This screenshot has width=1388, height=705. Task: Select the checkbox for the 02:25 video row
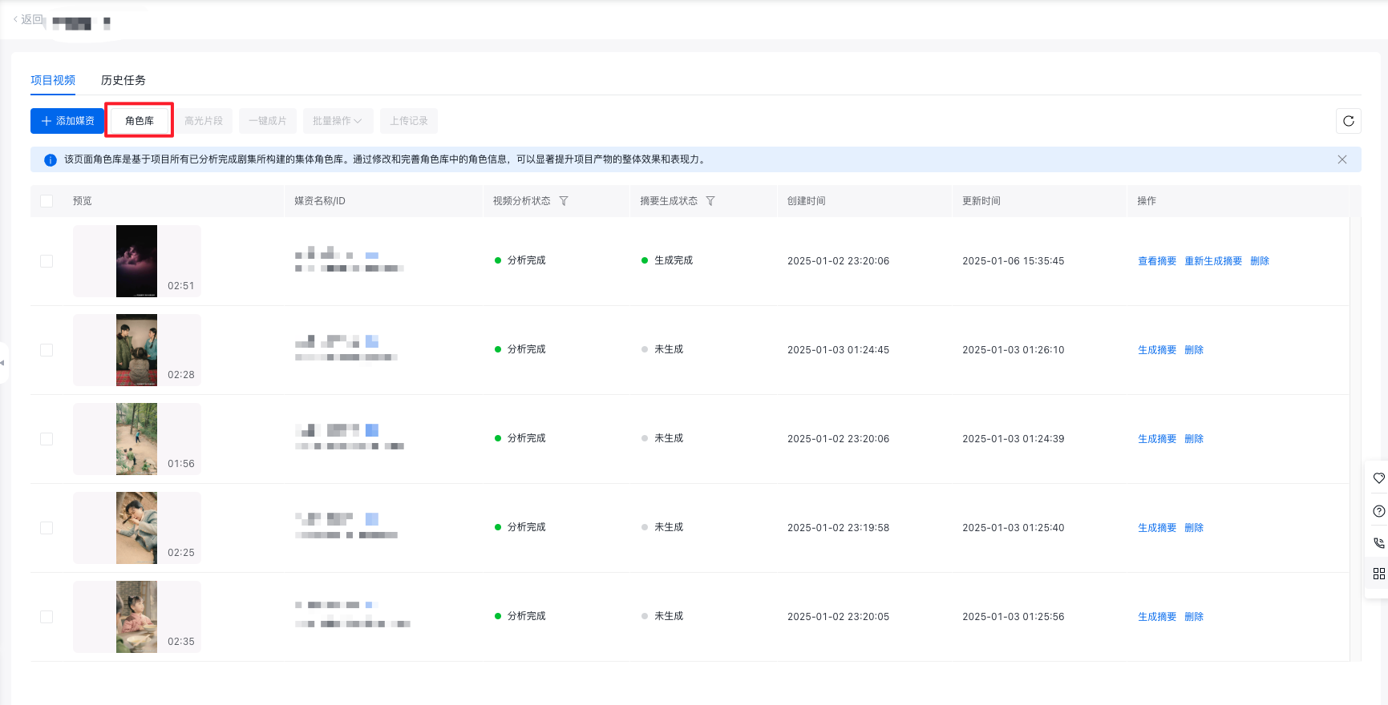click(47, 528)
